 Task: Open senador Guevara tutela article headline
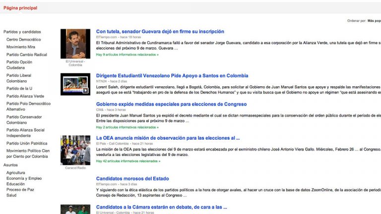(x=160, y=32)
